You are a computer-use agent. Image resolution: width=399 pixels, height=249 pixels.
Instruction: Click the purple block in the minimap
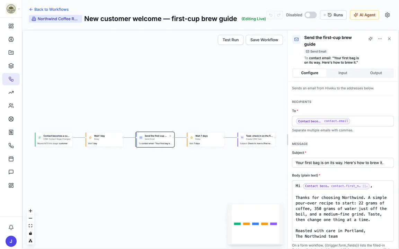pyautogui.click(x=274, y=224)
